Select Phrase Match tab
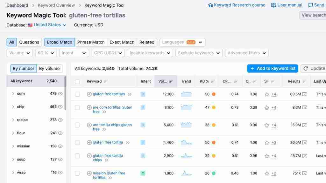This screenshot has width=326, height=183. (91, 42)
